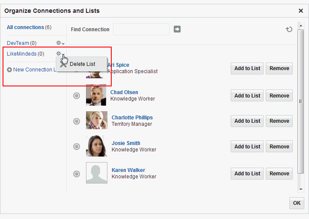Click the Find Connection search arrow icon
The height and width of the screenshot is (219, 309).
(x=177, y=29)
